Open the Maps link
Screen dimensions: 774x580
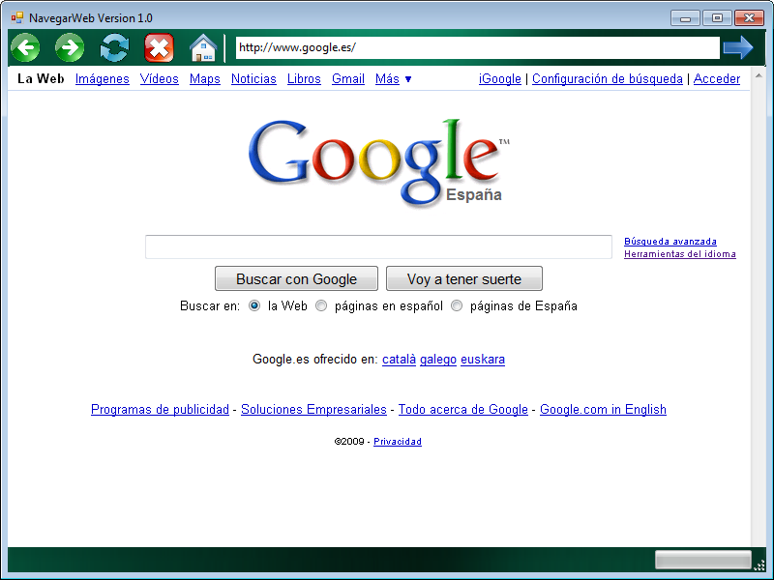[205, 79]
